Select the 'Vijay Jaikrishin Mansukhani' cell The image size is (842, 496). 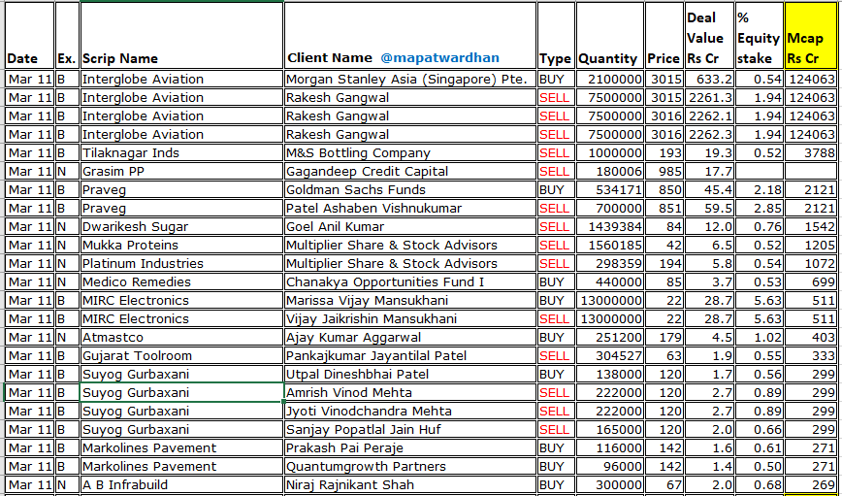(410, 318)
